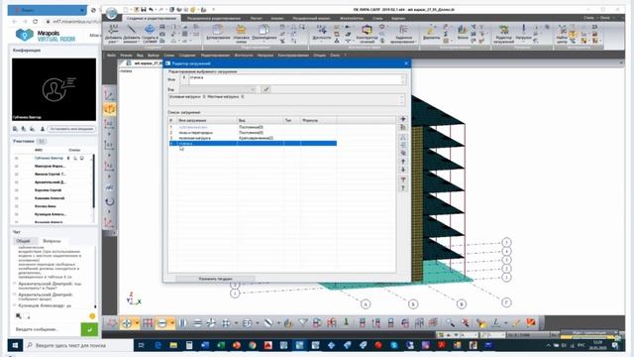The height and width of the screenshot is (357, 634).
Task: Expand the dropdown arrow under Copy ribbon button
Action: 218,41
